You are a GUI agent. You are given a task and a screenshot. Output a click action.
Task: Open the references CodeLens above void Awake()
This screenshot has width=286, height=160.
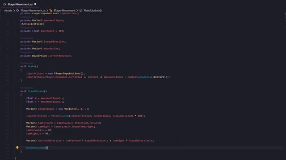point(27,63)
